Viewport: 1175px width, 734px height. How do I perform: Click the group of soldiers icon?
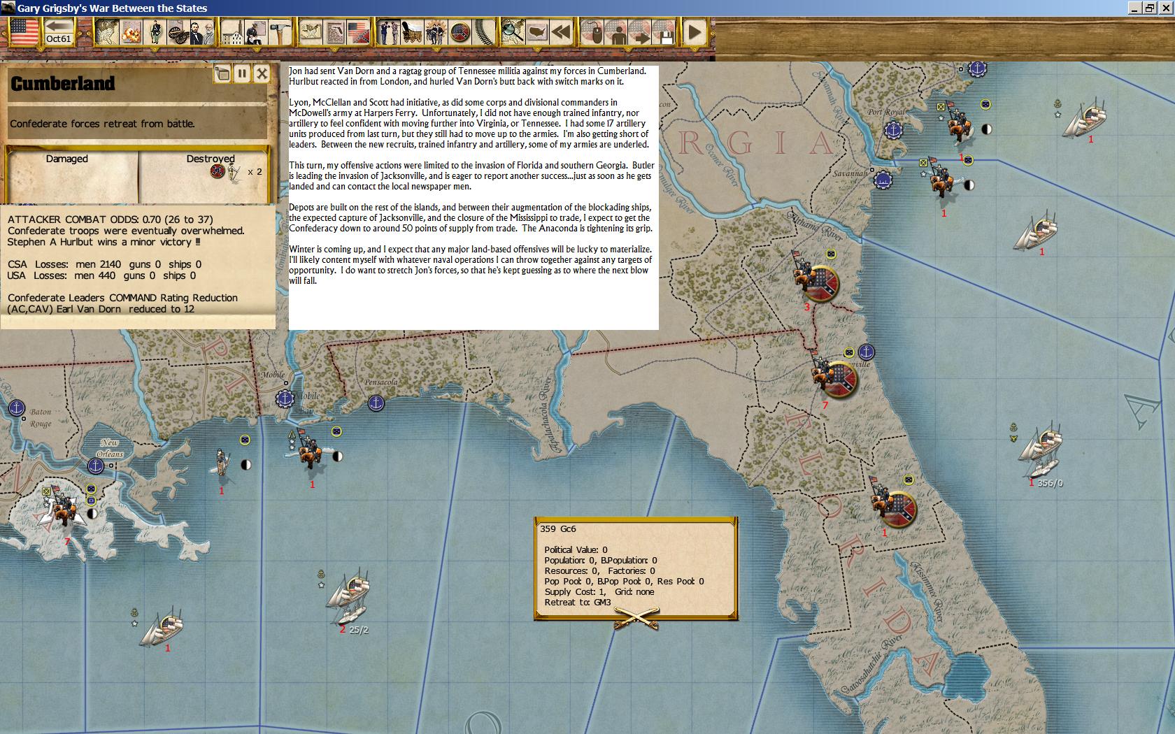436,32
